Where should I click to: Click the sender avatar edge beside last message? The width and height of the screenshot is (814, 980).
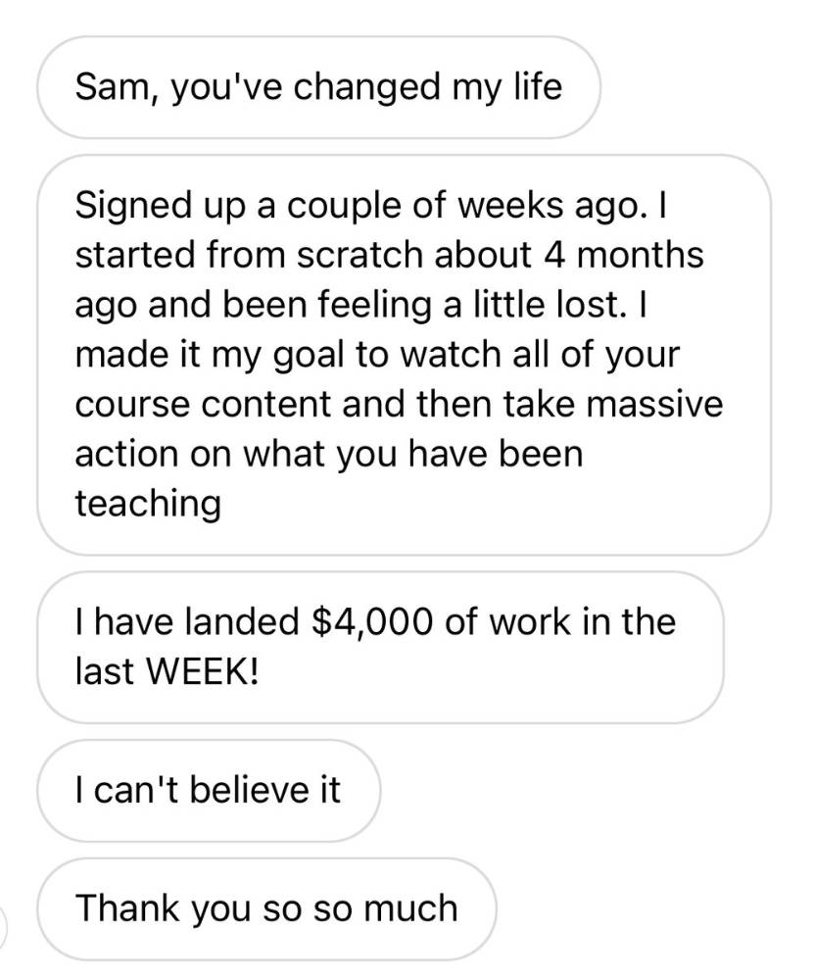click(5, 921)
